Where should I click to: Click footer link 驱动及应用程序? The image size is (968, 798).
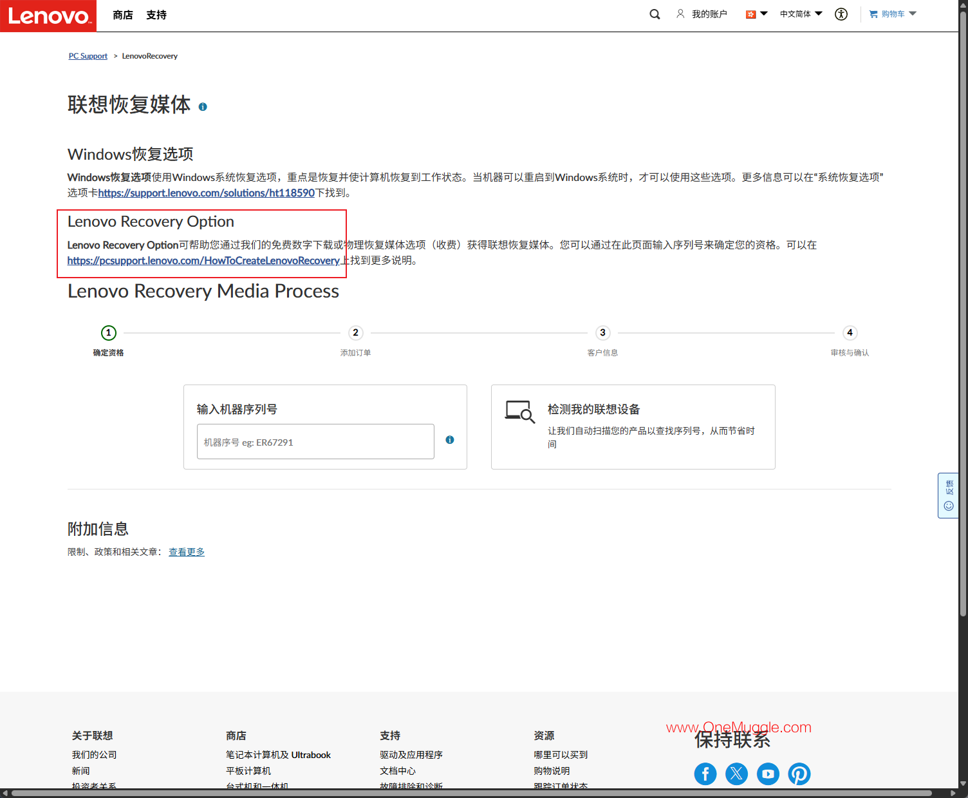[411, 755]
